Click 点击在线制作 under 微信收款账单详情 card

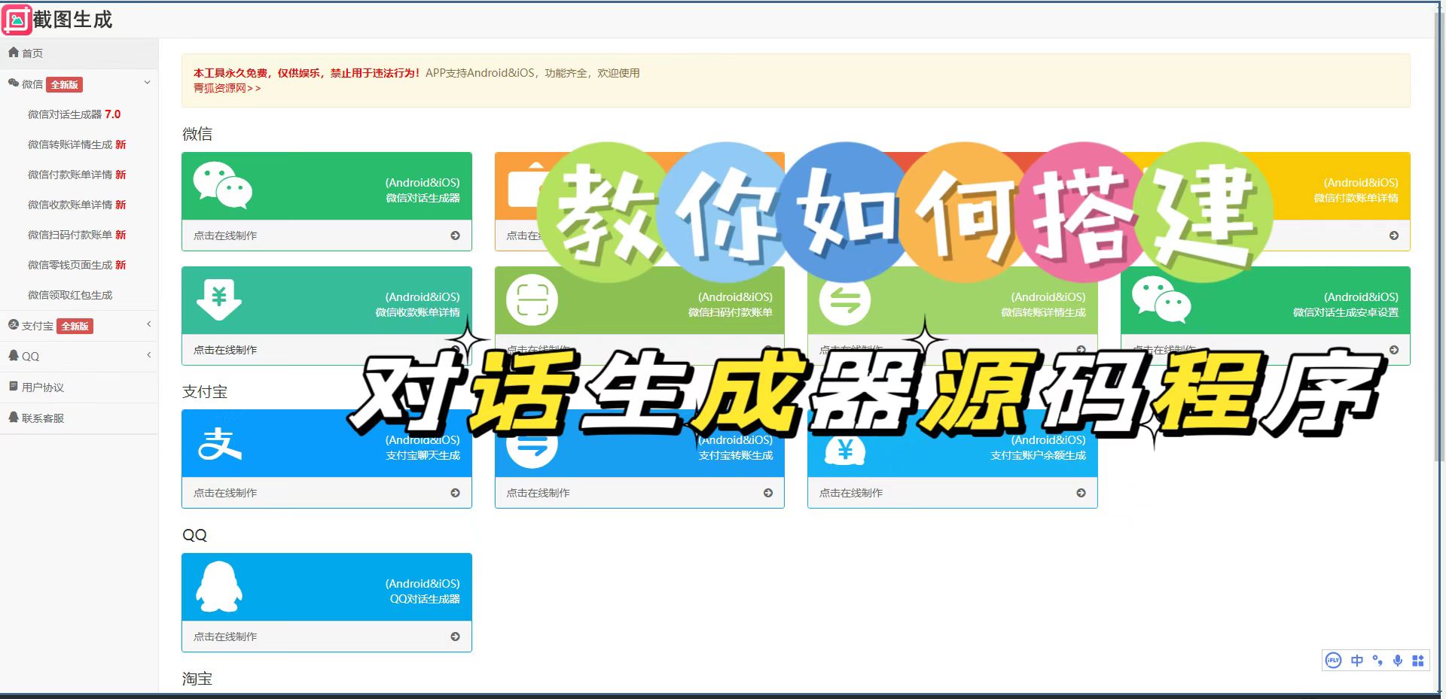[225, 350]
